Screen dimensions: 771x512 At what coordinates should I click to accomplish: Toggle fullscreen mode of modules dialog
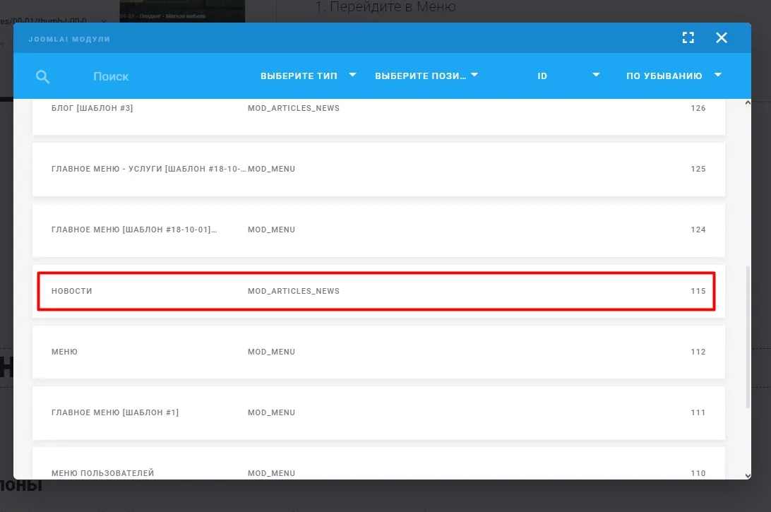click(688, 38)
